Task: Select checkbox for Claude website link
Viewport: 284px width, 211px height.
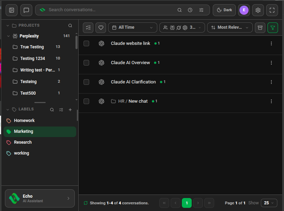Action: click(x=86, y=43)
